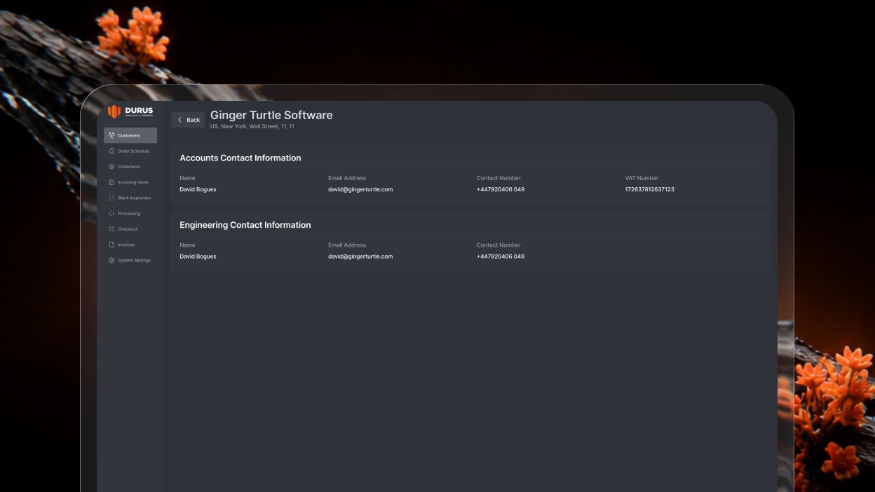The height and width of the screenshot is (492, 875).
Task: Click the Engineering Contact Information heading
Action: 245,225
